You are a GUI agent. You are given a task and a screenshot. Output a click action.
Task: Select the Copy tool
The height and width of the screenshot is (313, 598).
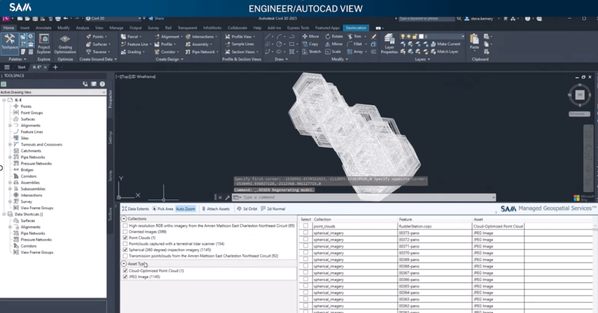tap(310, 44)
